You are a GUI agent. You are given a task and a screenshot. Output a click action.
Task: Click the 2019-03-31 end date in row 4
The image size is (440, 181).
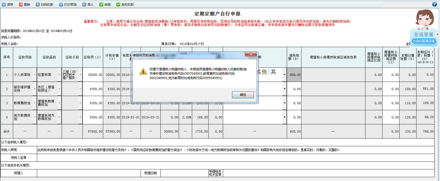(x=151, y=117)
